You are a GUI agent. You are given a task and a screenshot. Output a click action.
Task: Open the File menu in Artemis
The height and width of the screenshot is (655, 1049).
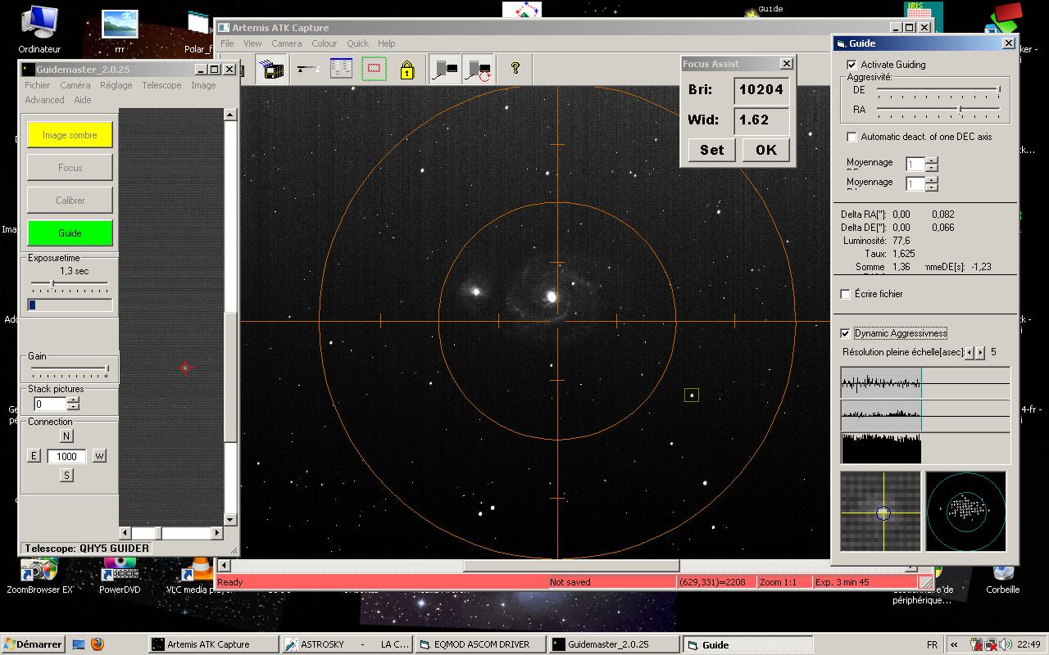[227, 43]
